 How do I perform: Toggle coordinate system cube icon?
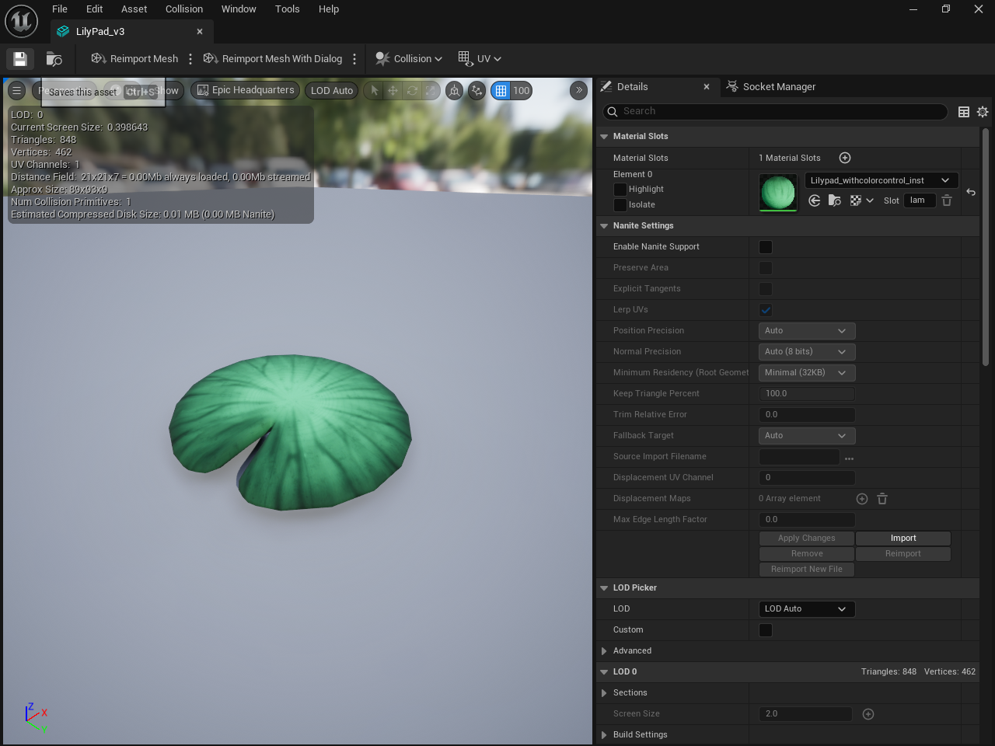454,91
